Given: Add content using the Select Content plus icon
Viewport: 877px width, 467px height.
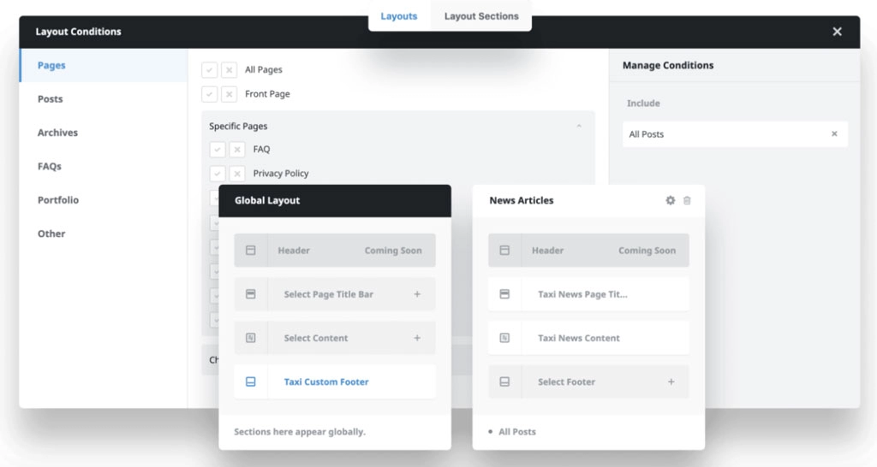Looking at the screenshot, I should coord(417,338).
